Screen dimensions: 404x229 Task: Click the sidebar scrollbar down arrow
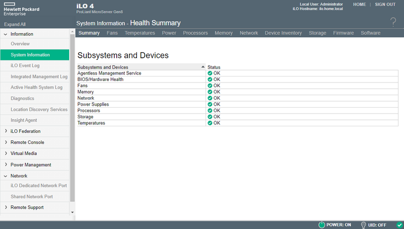72,212
